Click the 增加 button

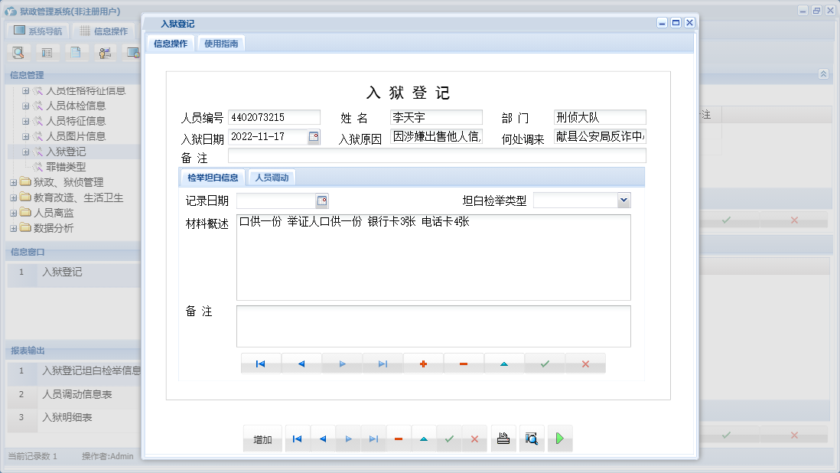262,438
